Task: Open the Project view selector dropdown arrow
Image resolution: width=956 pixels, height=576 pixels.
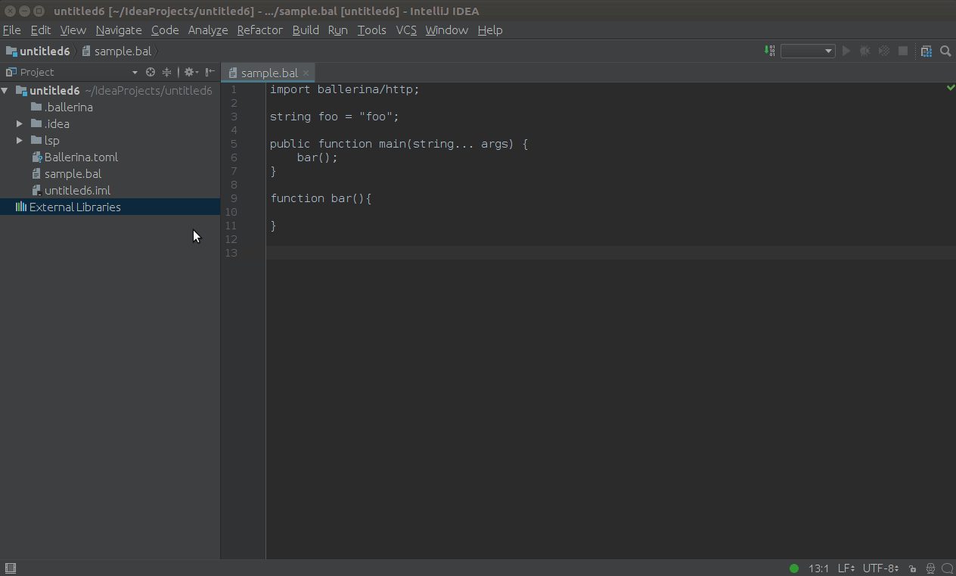Action: (135, 73)
